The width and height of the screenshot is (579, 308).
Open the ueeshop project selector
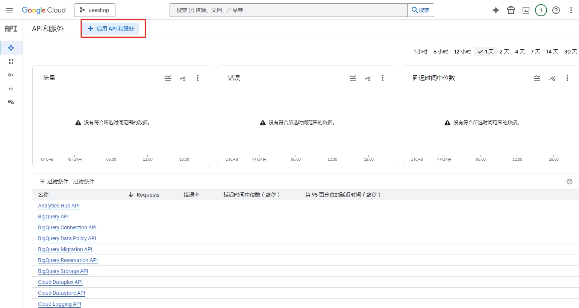pos(95,10)
